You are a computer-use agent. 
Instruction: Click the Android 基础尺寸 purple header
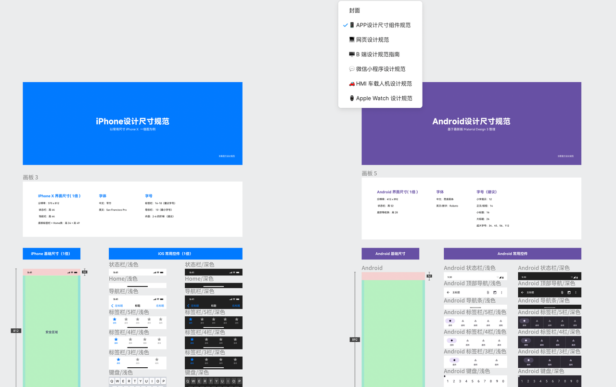point(390,254)
